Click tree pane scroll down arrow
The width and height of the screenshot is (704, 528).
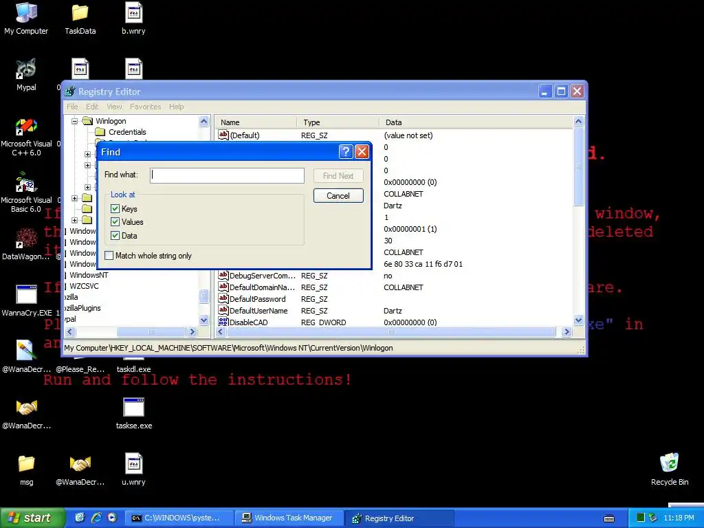coord(203,320)
